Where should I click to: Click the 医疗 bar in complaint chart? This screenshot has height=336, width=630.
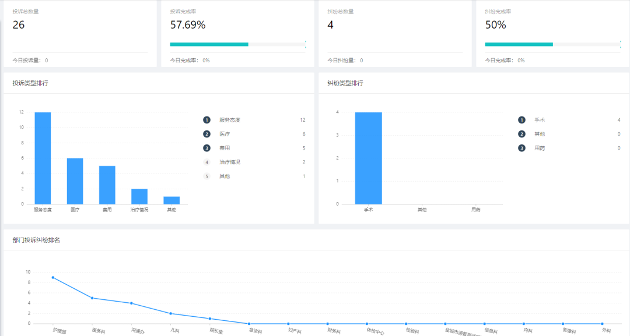tap(75, 181)
